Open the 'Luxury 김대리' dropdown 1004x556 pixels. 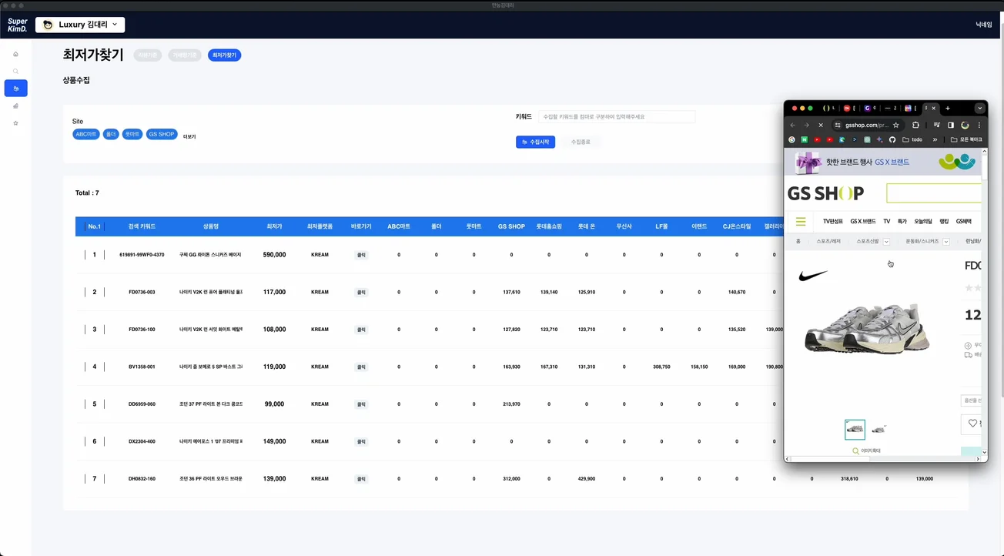tap(80, 25)
